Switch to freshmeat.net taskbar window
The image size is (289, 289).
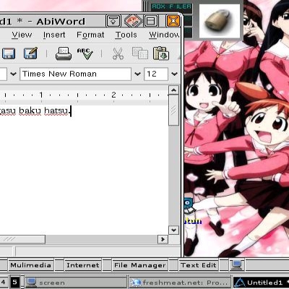point(179,282)
